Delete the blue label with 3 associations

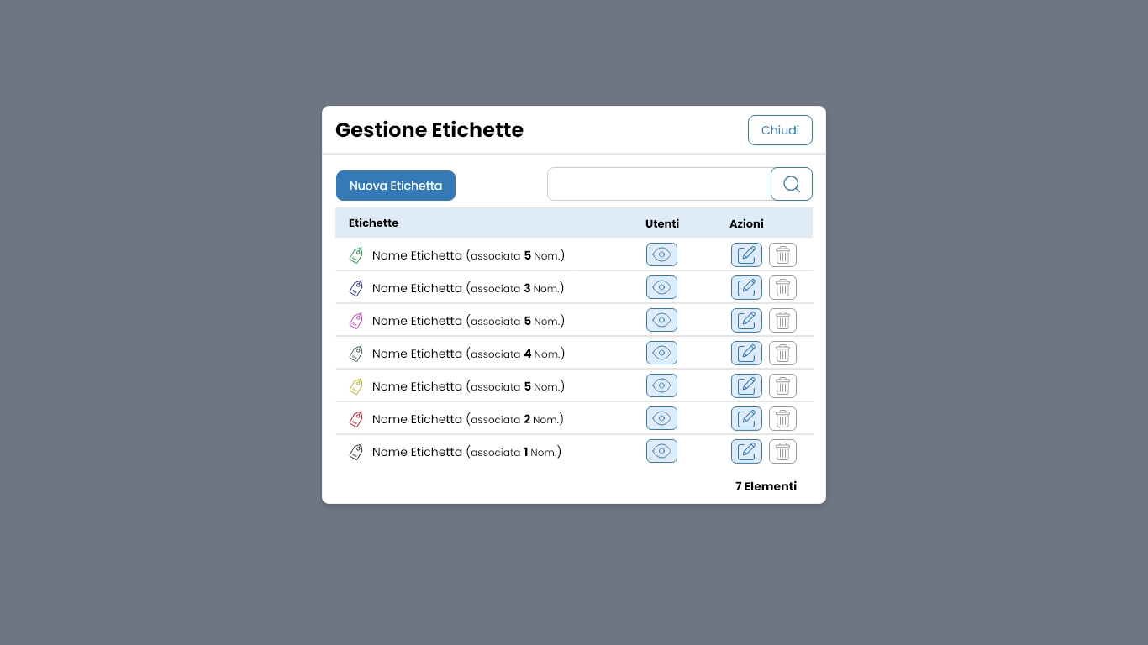(x=782, y=287)
